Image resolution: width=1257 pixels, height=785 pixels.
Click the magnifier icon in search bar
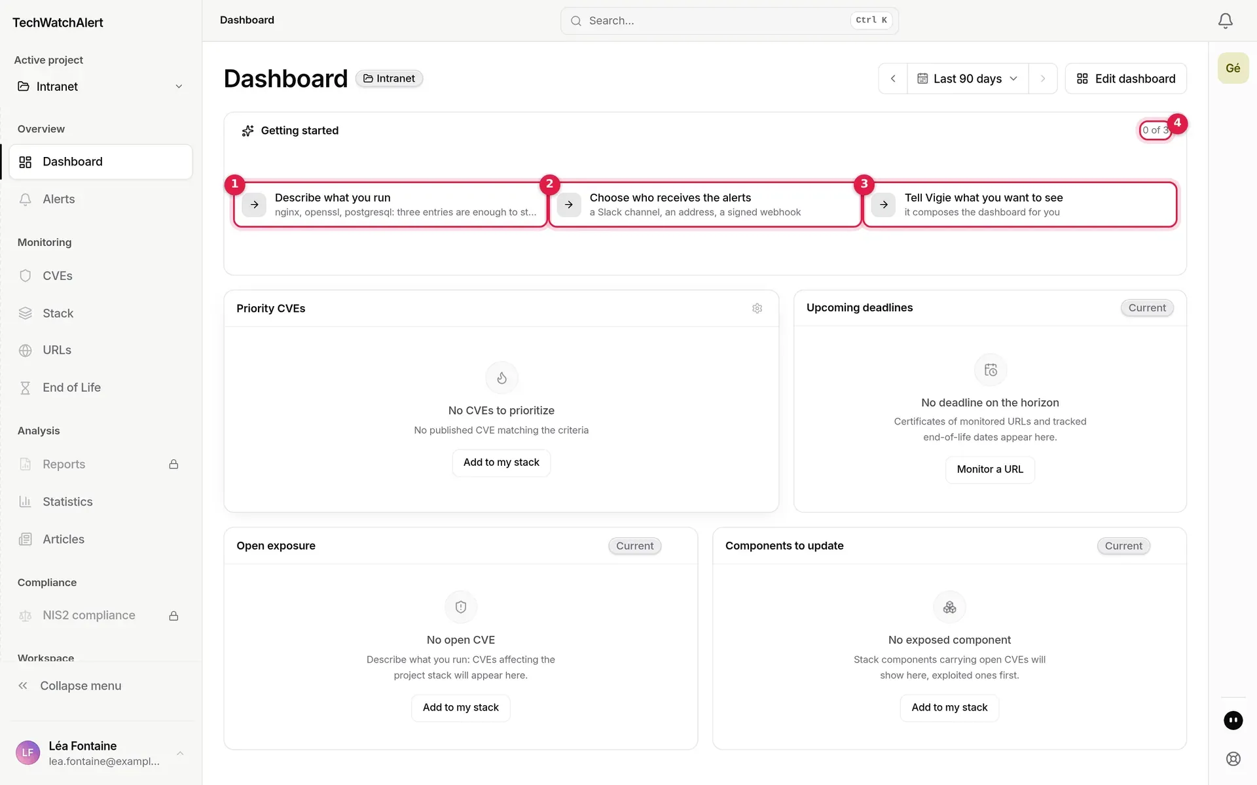(576, 21)
